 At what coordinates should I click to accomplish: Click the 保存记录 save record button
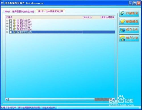point(129,38)
